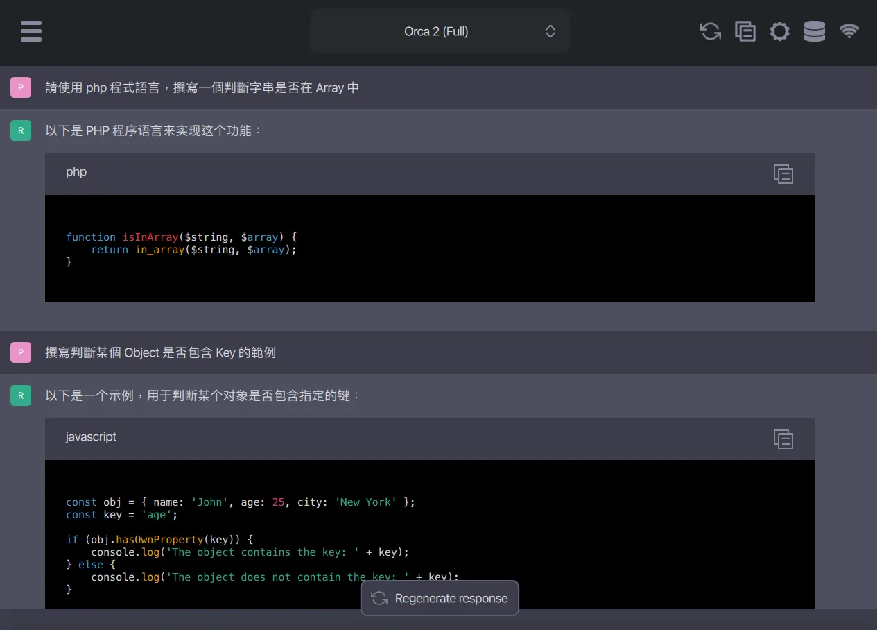Viewport: 877px width, 630px height.
Task: Copy the php code block
Action: (x=783, y=173)
